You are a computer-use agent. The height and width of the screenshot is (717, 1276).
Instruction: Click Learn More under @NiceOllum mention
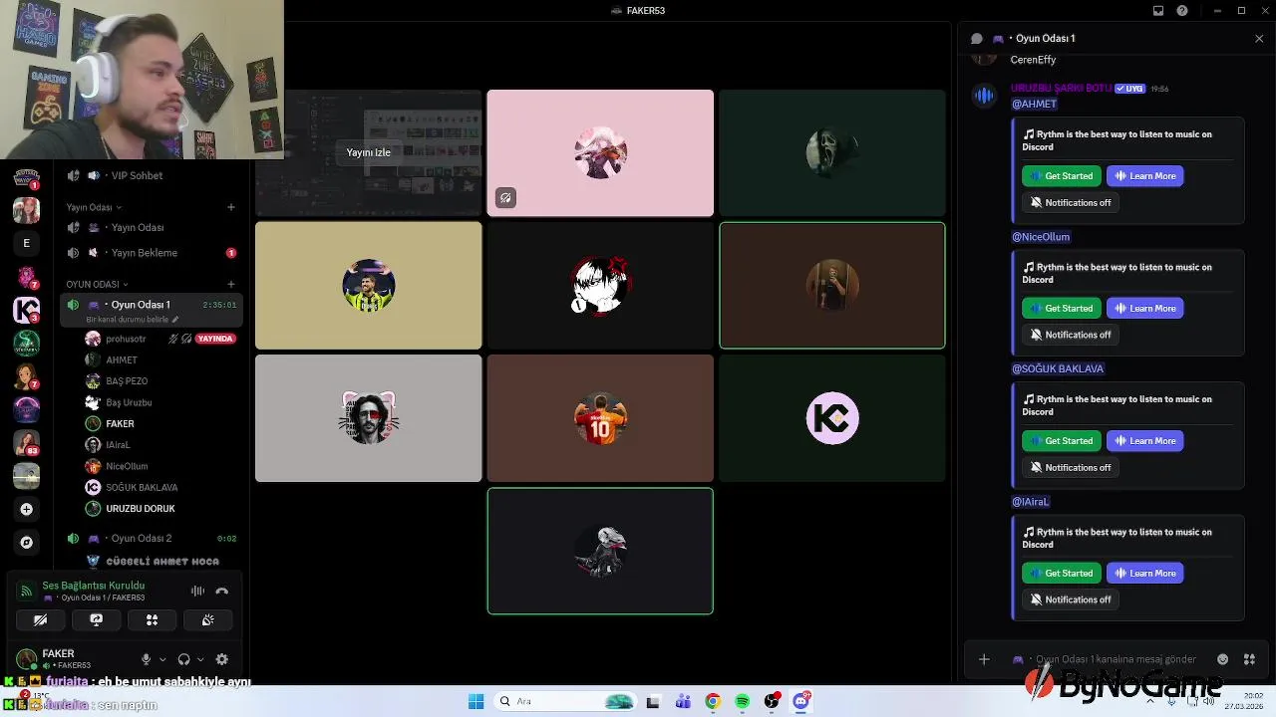1145,309
